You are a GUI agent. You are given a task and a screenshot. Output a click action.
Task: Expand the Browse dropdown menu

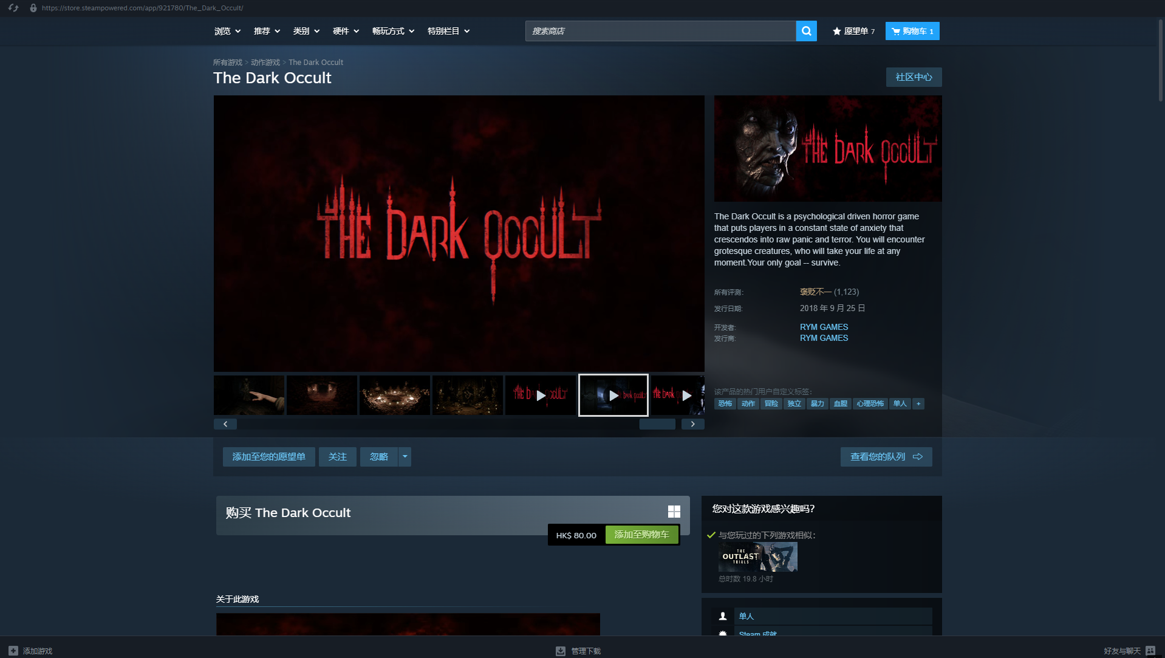[x=227, y=31]
